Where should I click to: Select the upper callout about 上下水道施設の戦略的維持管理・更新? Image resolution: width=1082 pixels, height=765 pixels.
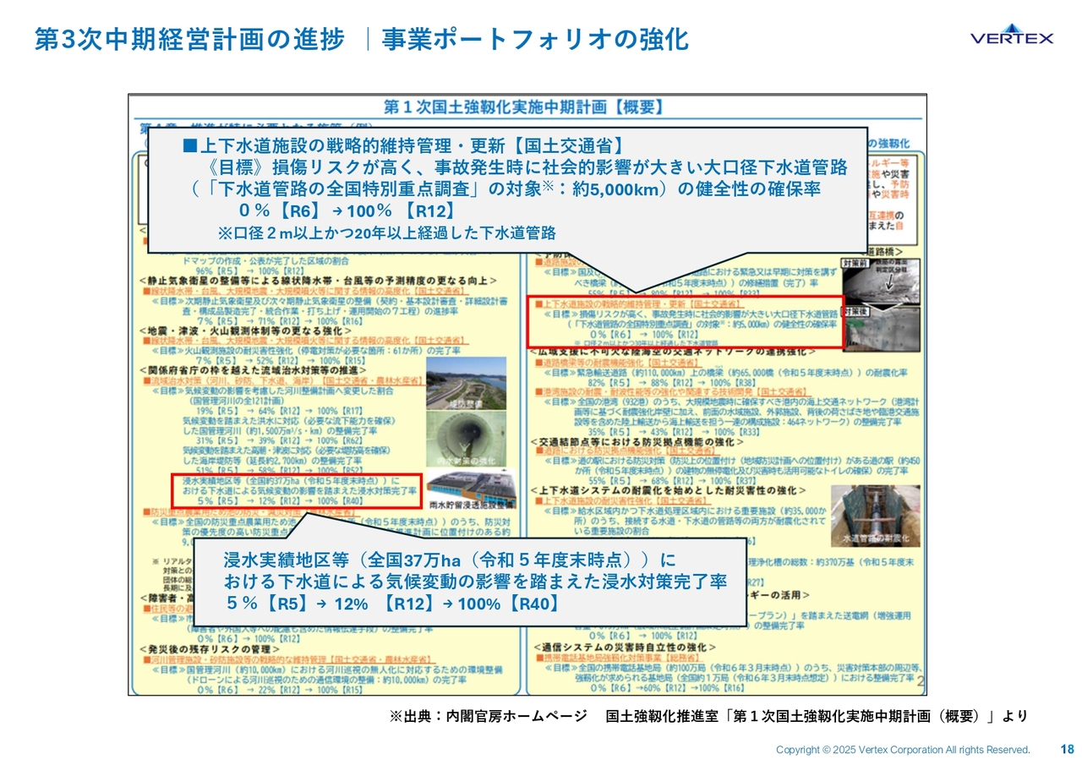[x=507, y=189]
